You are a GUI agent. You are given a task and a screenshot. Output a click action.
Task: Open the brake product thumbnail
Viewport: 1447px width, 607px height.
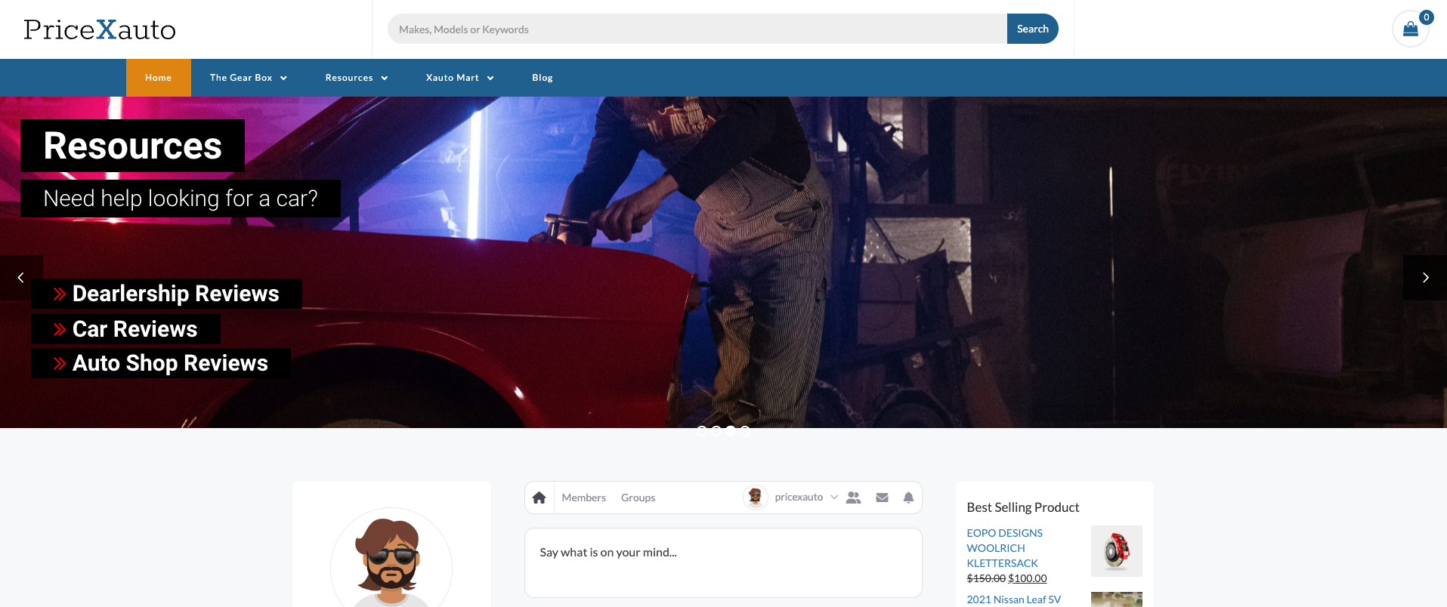point(1117,551)
